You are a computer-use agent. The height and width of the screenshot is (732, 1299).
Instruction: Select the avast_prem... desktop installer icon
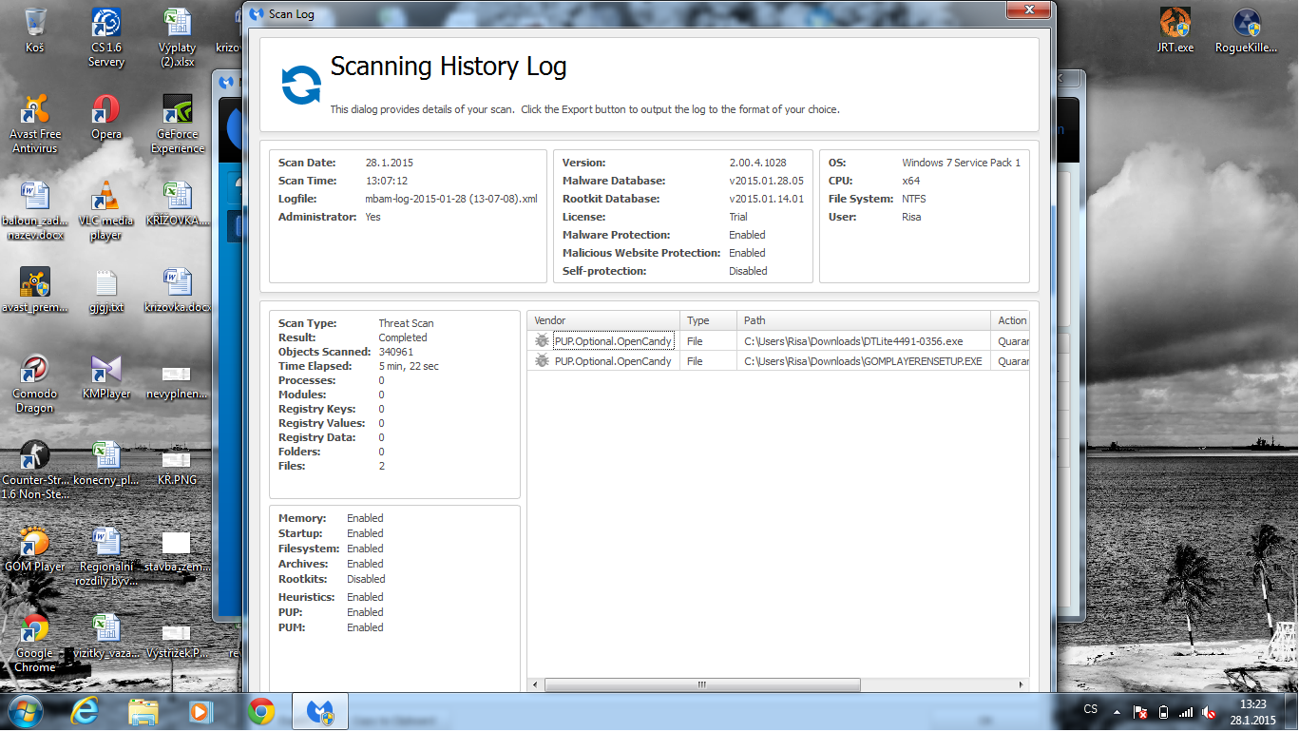point(35,290)
